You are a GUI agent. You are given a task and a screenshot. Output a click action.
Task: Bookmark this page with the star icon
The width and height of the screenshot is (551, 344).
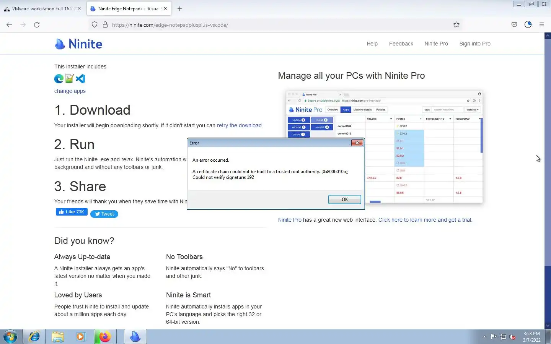[x=456, y=25]
